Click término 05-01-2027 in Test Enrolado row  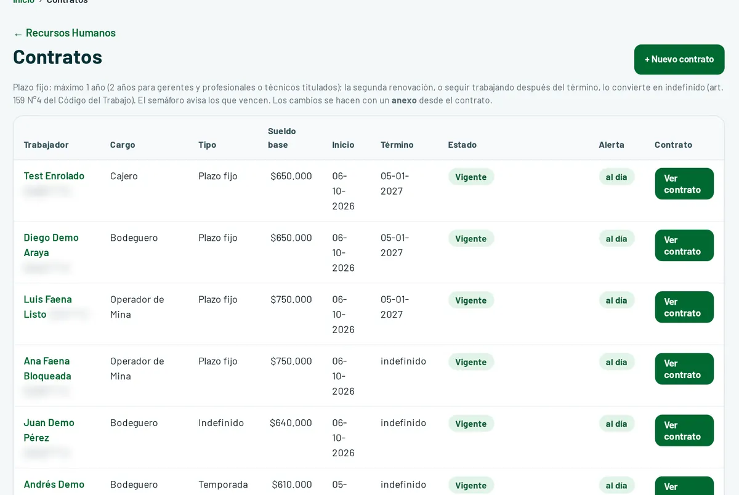[395, 183]
